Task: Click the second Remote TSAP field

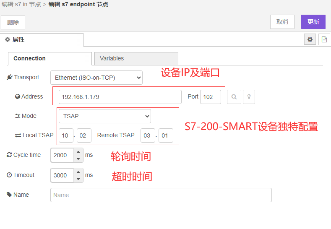Action: [166, 135]
